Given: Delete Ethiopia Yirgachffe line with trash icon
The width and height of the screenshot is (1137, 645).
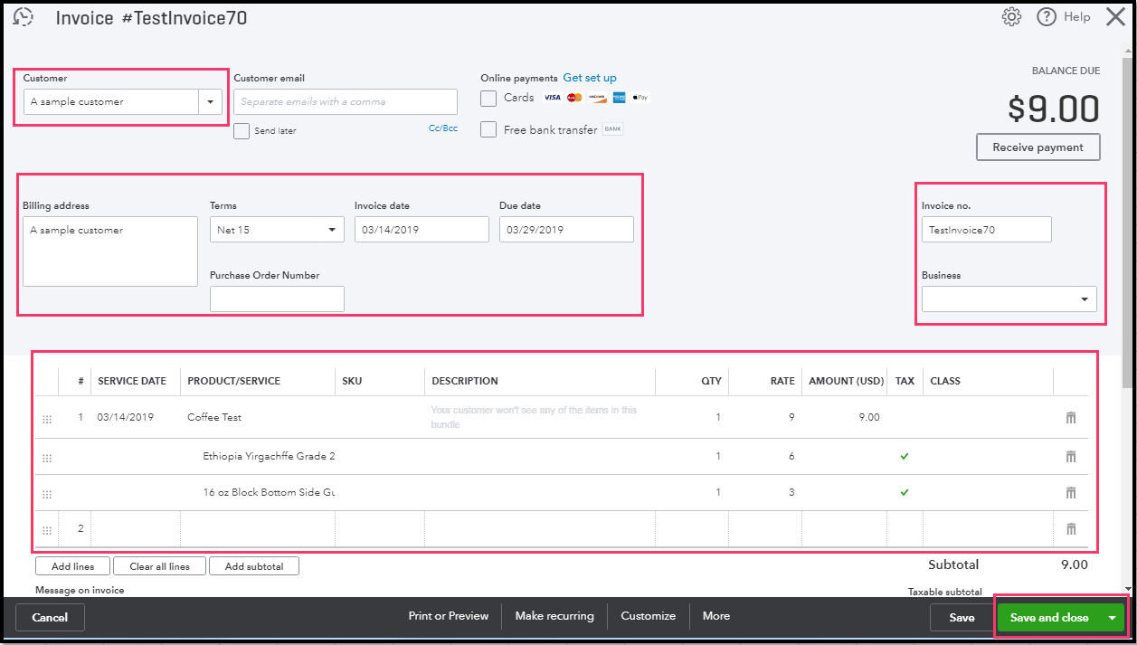Looking at the screenshot, I should click(x=1071, y=457).
